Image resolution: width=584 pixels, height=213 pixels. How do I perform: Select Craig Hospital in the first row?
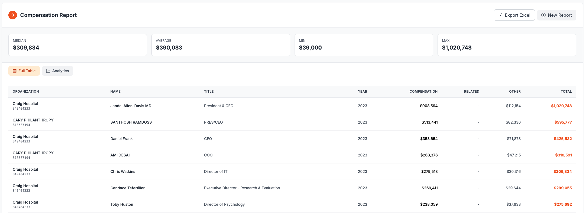pos(25,106)
